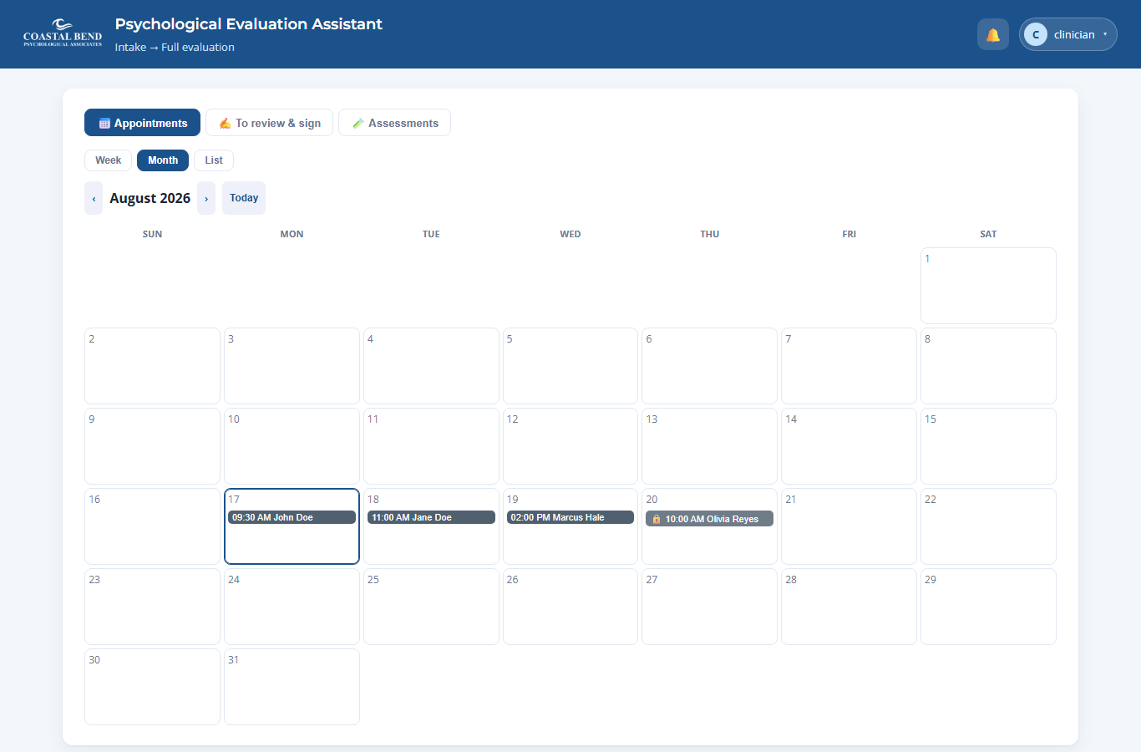
Task: Select the August 31 day cell
Action: pyautogui.click(x=292, y=687)
